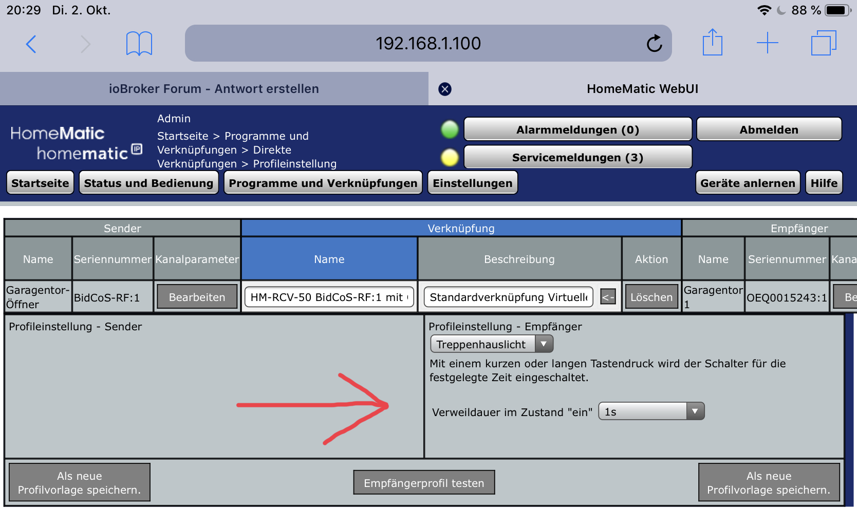Switch to ioBroker Forum tab
Image resolution: width=857 pixels, height=526 pixels.
point(214,89)
